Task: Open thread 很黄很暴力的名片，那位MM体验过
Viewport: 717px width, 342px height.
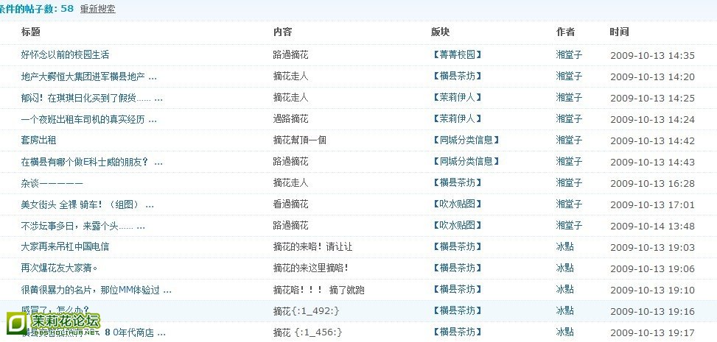Action: point(96,290)
